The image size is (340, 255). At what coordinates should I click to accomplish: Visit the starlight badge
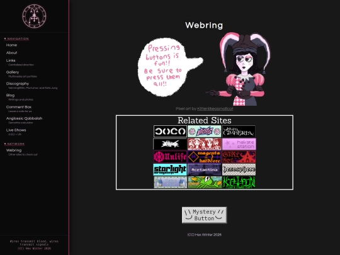tap(170, 169)
